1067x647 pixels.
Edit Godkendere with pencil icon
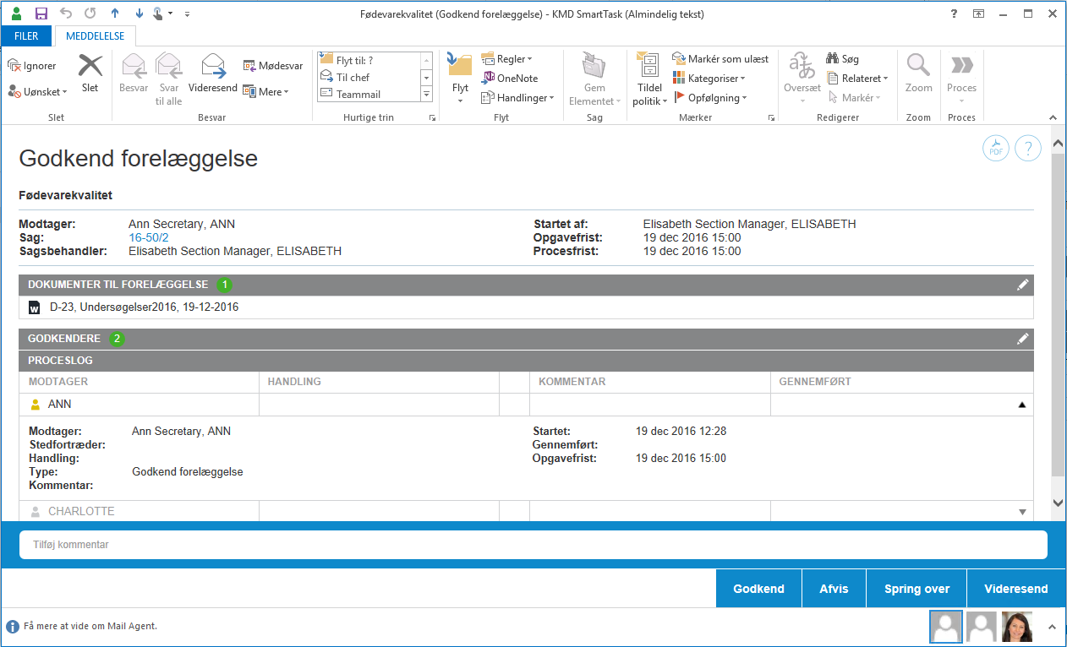[1023, 339]
